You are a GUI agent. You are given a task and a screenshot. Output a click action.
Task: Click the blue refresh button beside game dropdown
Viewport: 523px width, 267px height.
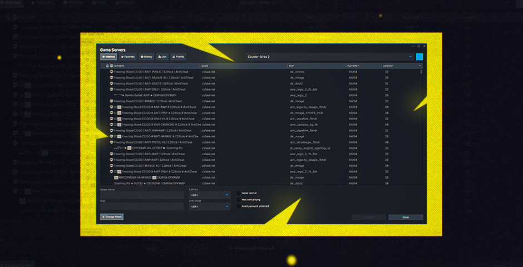pos(420,57)
